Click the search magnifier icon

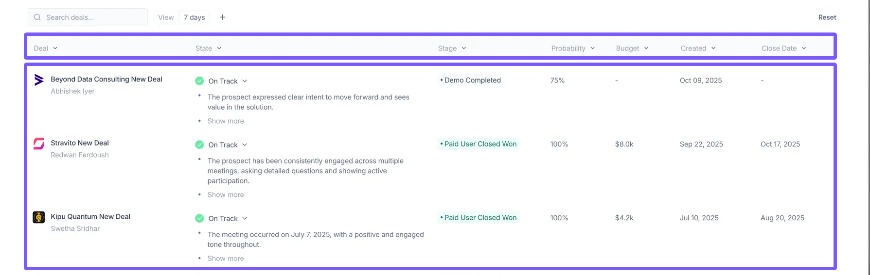pos(37,17)
